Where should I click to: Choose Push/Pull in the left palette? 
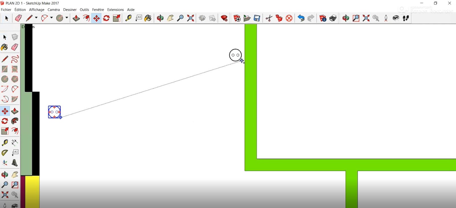[15, 111]
